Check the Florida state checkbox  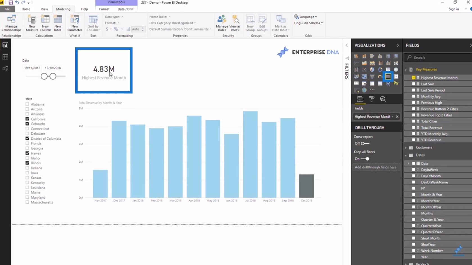[27, 143]
